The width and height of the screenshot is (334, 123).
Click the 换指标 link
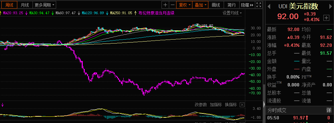click(231, 105)
